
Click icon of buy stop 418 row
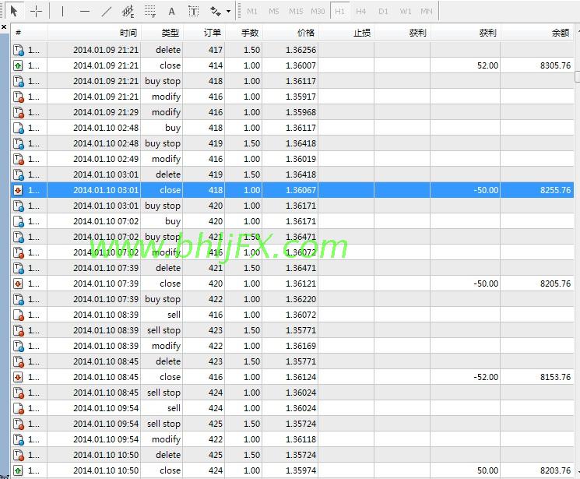point(18,81)
